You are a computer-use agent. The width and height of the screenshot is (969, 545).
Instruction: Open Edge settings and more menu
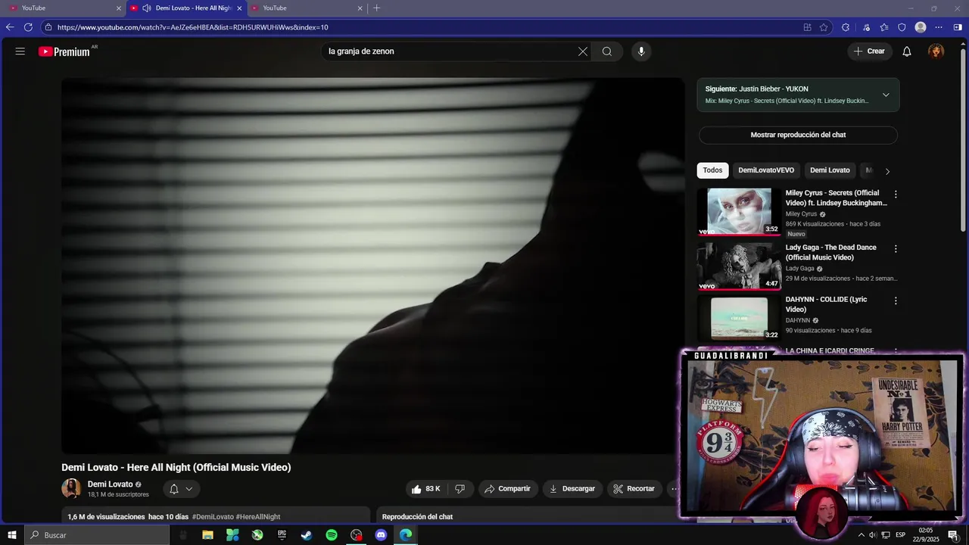pyautogui.click(x=939, y=27)
